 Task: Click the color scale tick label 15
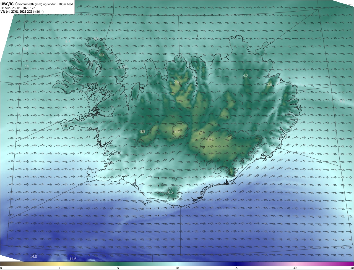236,268
